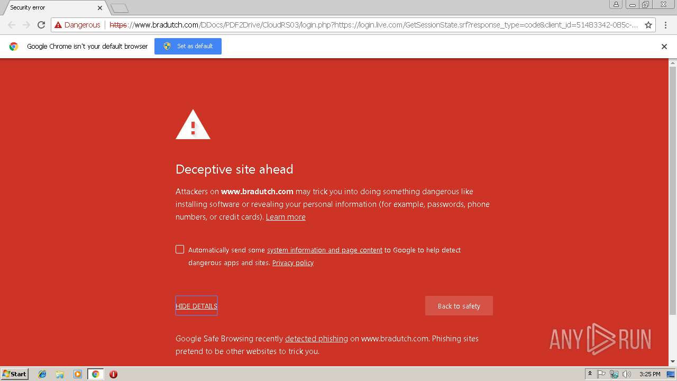Click scrollbar down arrow
This screenshot has height=381, width=677.
tap(673, 362)
